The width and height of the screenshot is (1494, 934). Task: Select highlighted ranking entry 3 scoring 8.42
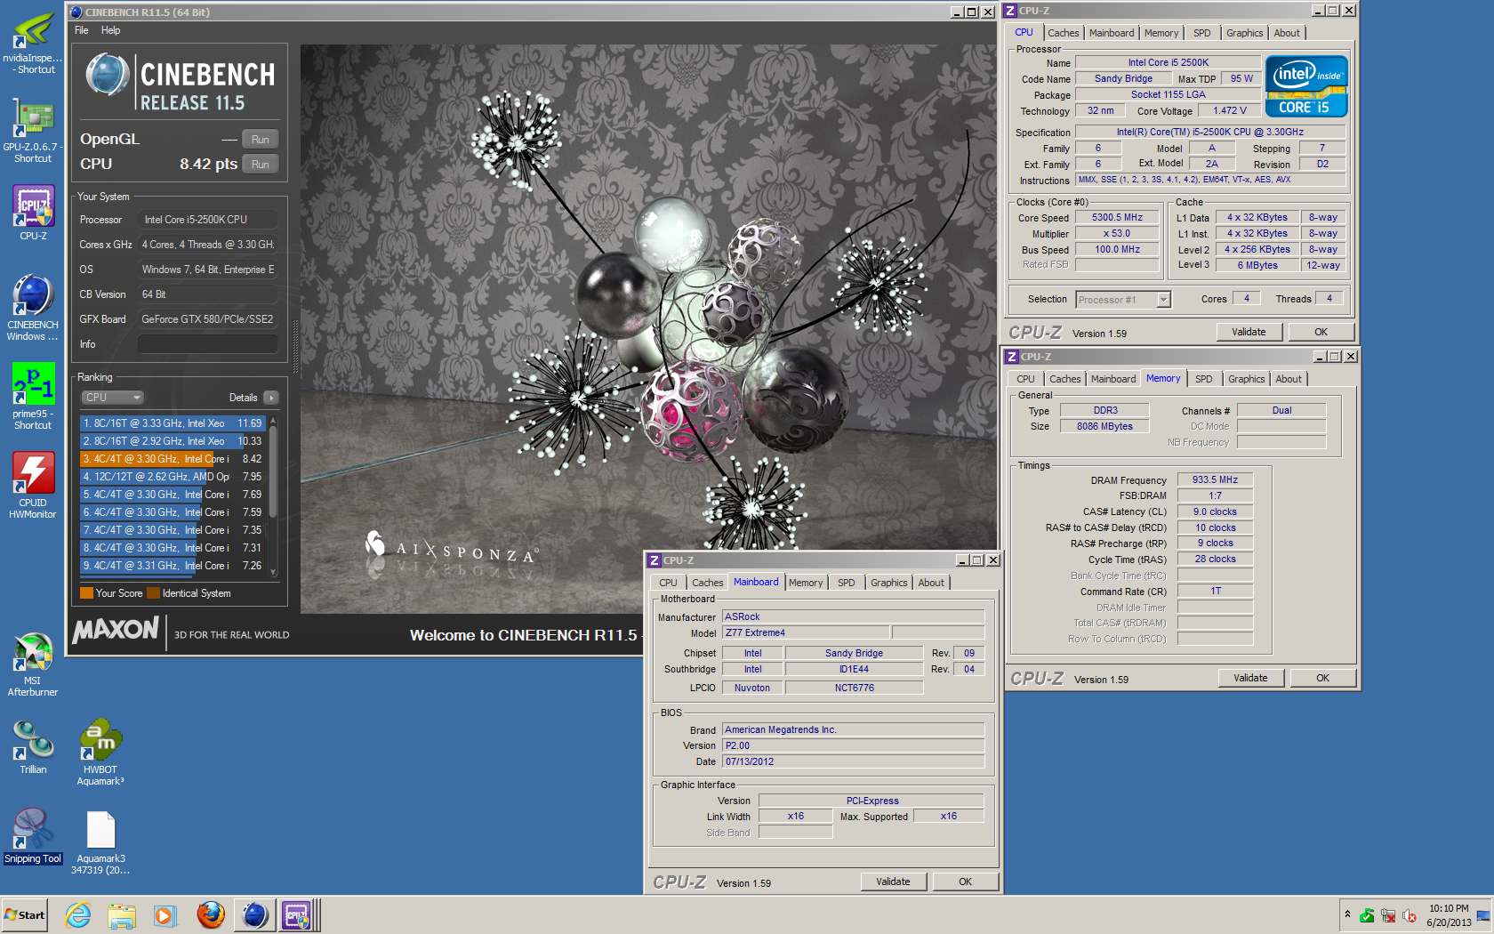(173, 459)
